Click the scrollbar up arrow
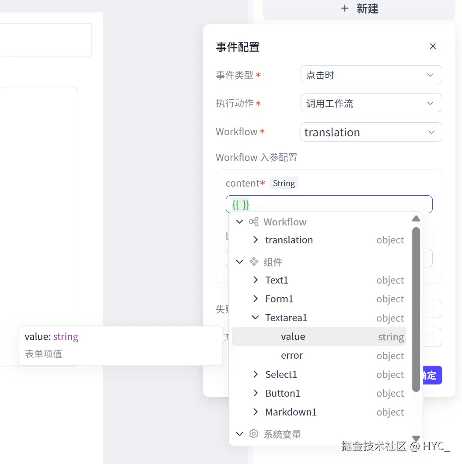This screenshot has width=462, height=464. (416, 219)
